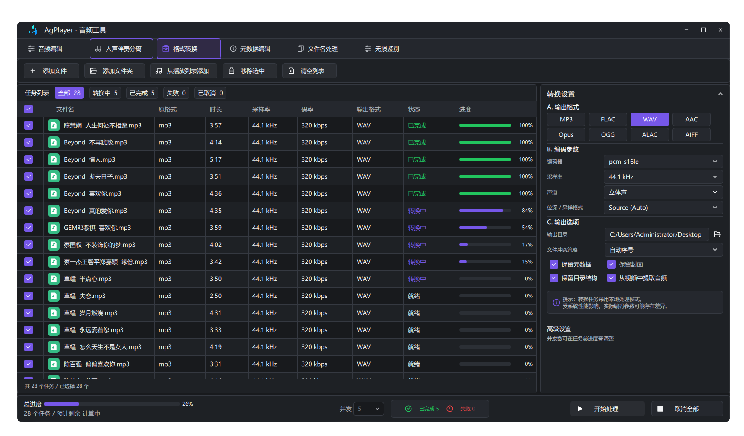Open the 采样率 44.1 kHz dropdown
Image resolution: width=744 pixels, height=436 pixels.
[663, 177]
